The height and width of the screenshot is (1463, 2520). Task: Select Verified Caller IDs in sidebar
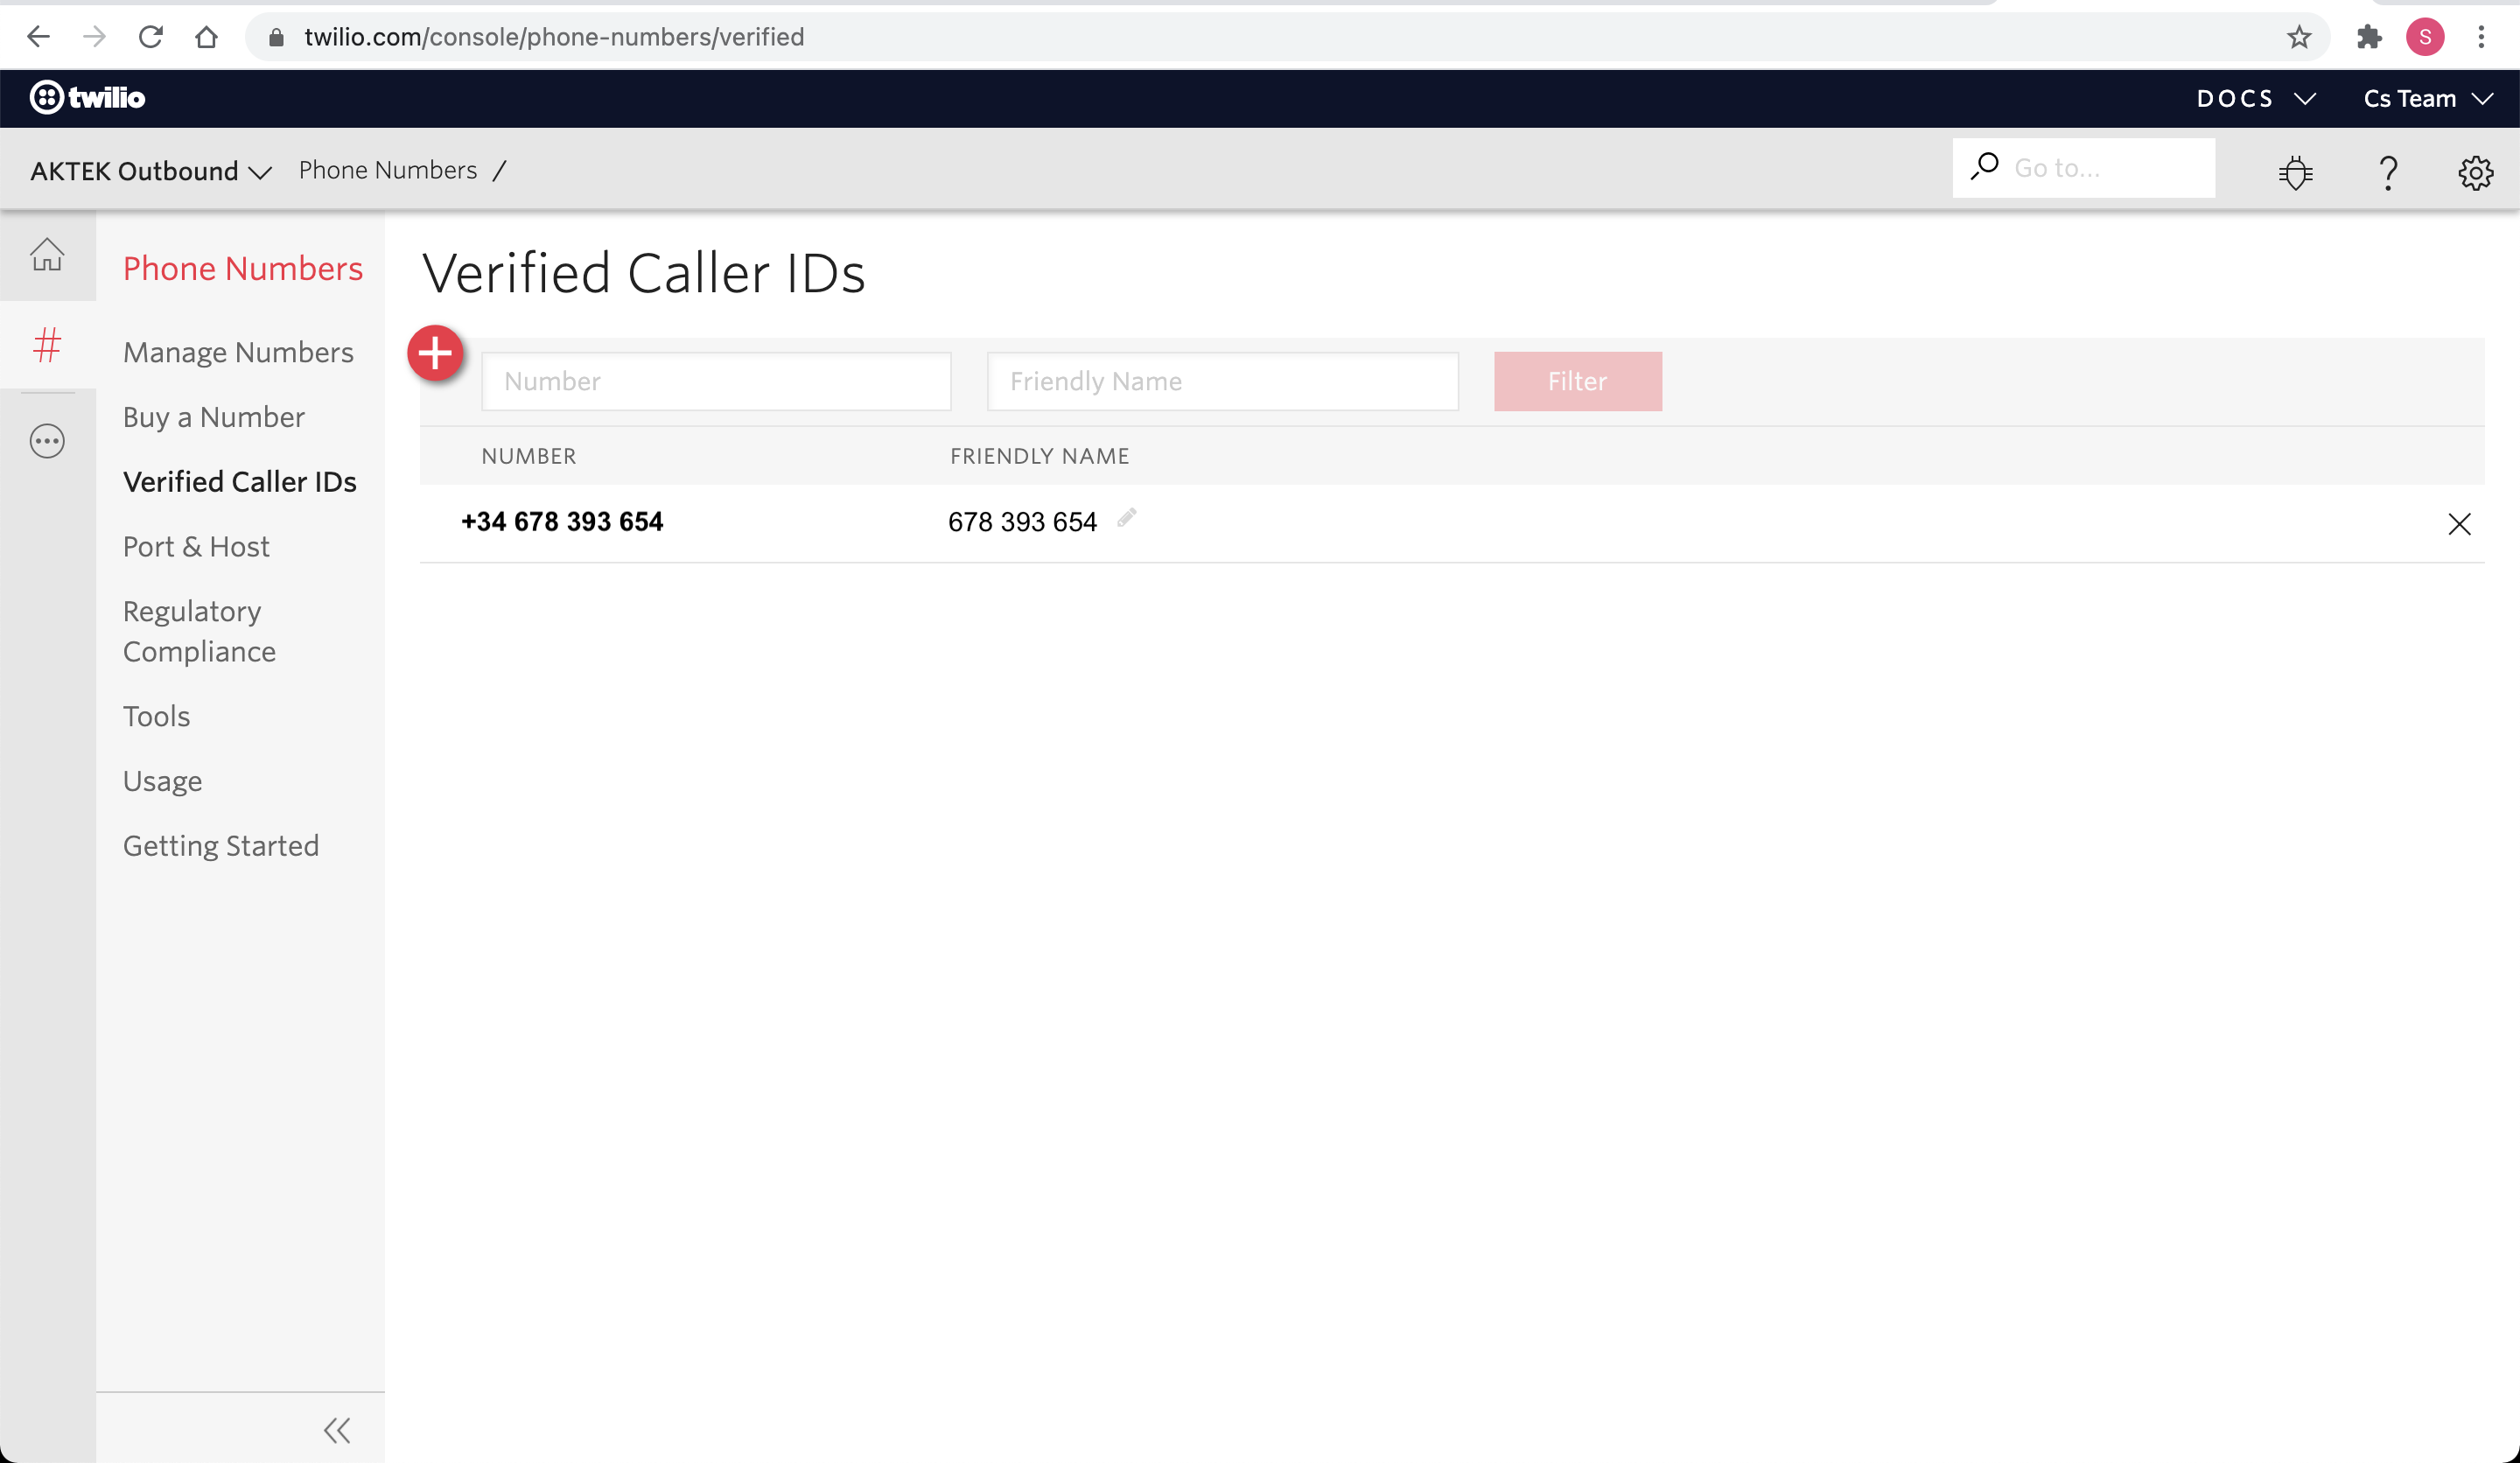pyautogui.click(x=240, y=482)
